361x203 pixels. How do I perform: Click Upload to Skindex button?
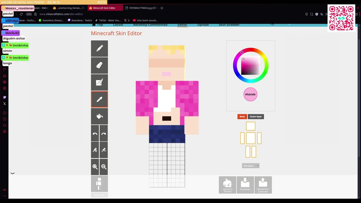[227, 185]
